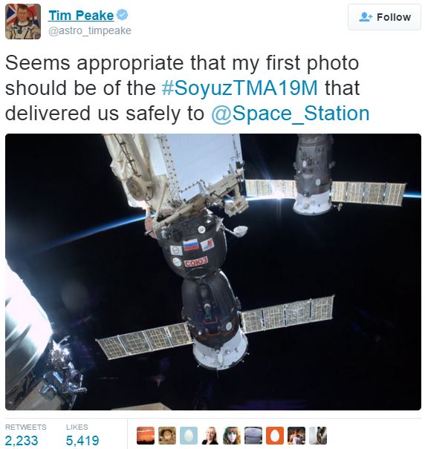Image resolution: width=425 pixels, height=449 pixels.
Task: Click the red-haired woman liker avatar
Action: point(232,436)
